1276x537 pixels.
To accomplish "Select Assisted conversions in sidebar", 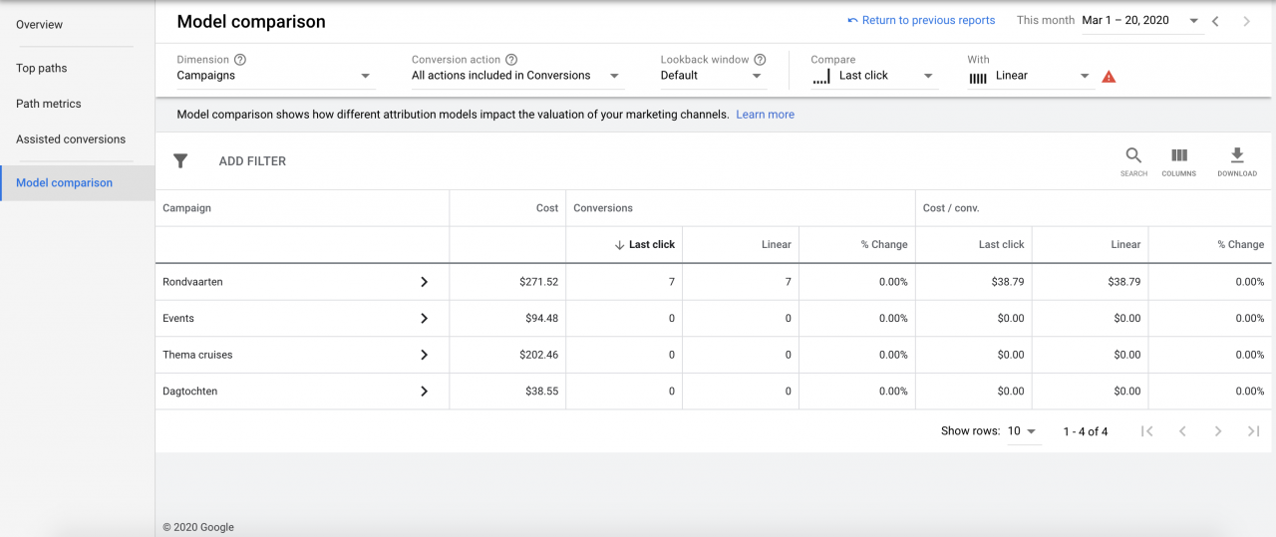I will tap(71, 139).
